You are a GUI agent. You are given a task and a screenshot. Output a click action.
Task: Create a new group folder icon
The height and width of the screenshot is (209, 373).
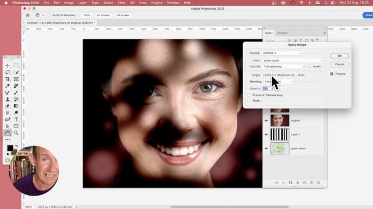pyautogui.click(x=304, y=183)
